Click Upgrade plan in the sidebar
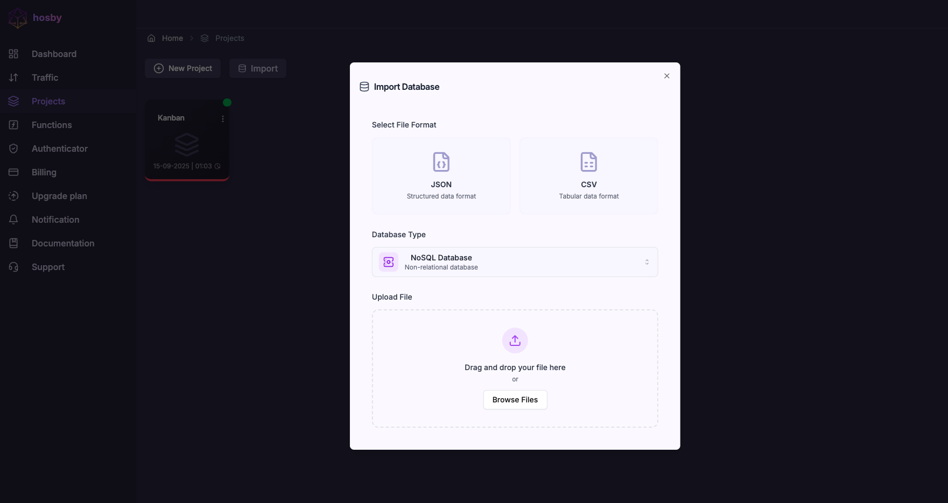 click(59, 196)
